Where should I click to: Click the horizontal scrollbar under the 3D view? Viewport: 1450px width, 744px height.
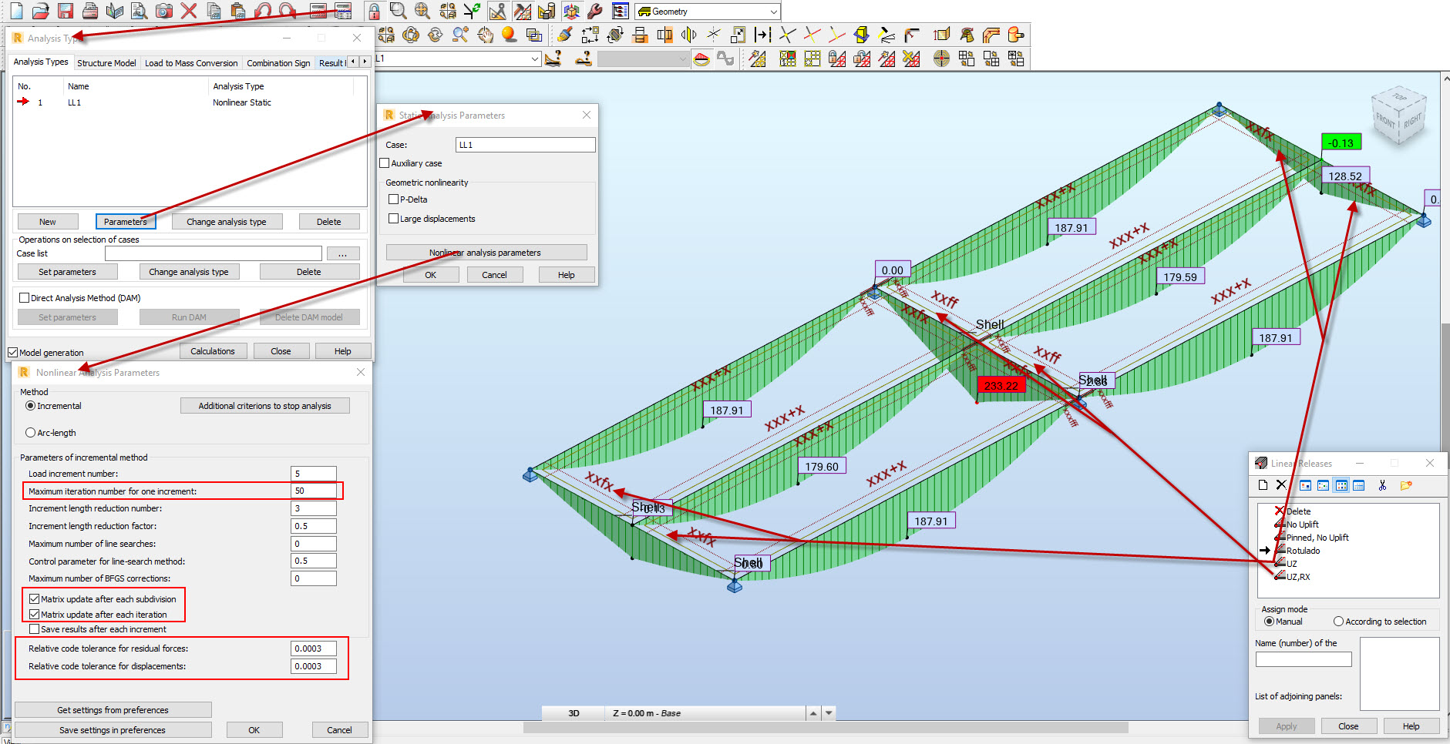(826, 728)
